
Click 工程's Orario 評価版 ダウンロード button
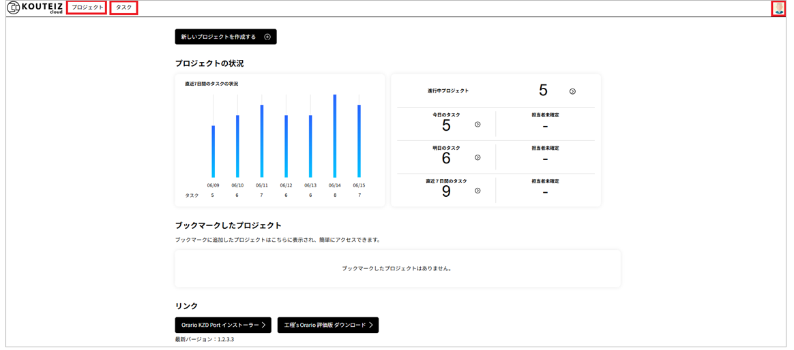pos(328,325)
